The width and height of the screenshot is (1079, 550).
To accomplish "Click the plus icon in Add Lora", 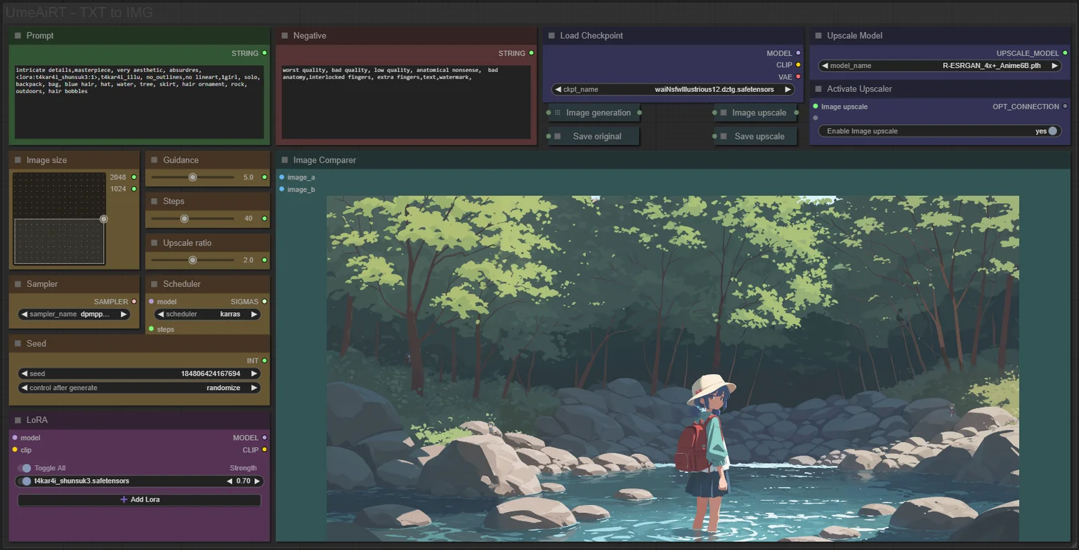I will (x=124, y=499).
